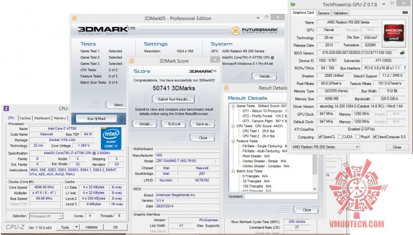Click the OK button in CPU-Z

coord(115,227)
